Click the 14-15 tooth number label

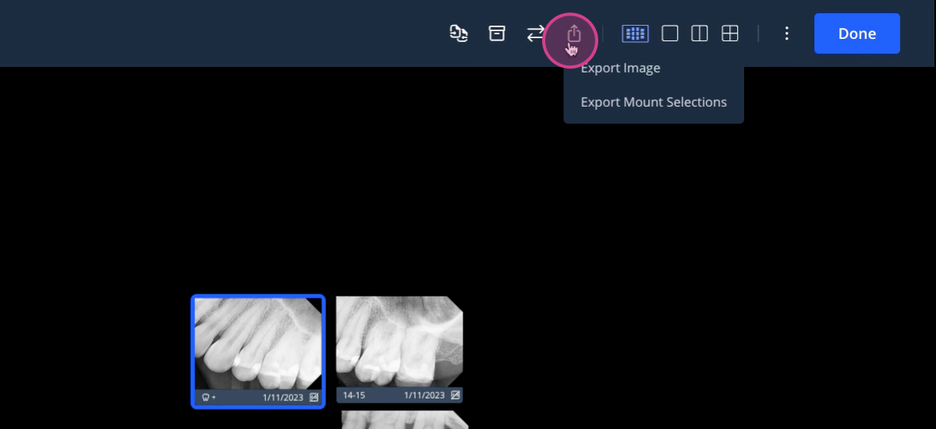(354, 396)
